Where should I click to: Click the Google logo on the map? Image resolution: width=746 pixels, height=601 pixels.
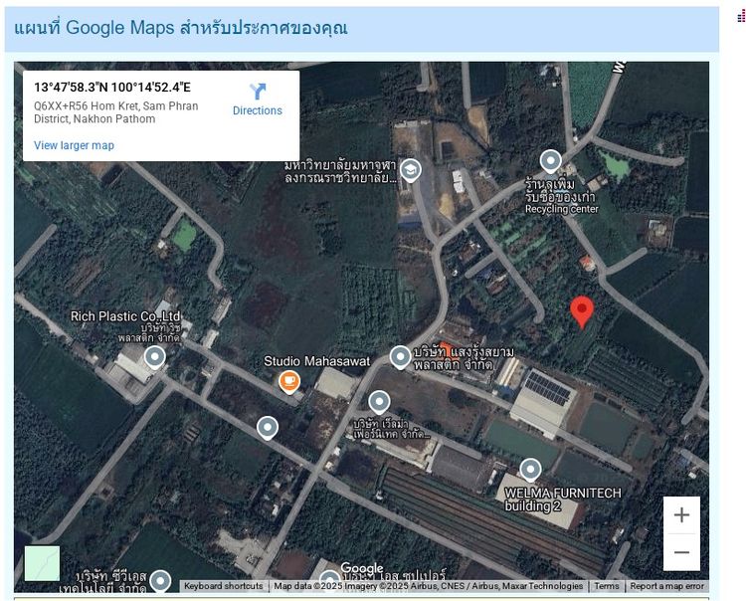(x=362, y=568)
